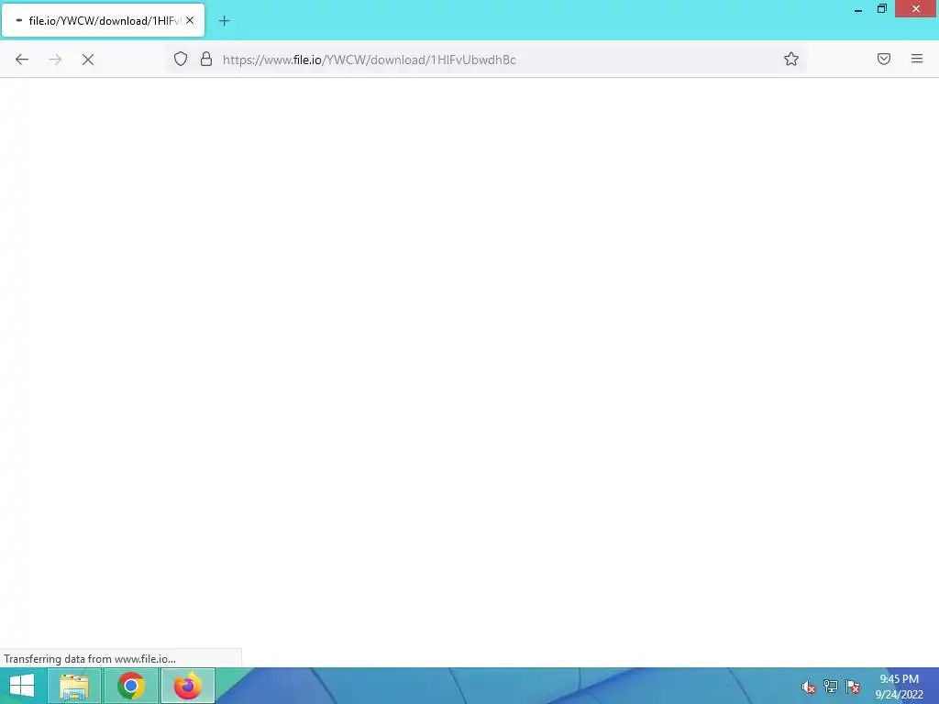939x704 pixels.
Task: View site security padlock info
Action: 206,59
